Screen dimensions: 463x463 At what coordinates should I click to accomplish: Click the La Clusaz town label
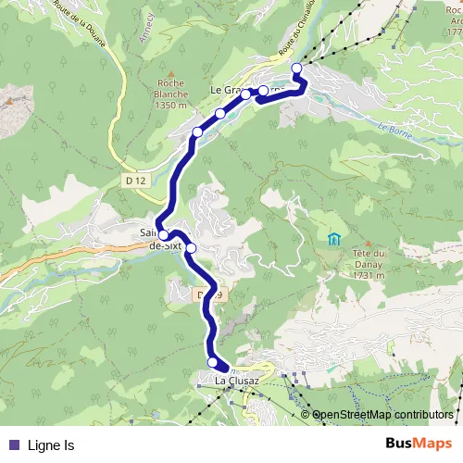point(237,381)
